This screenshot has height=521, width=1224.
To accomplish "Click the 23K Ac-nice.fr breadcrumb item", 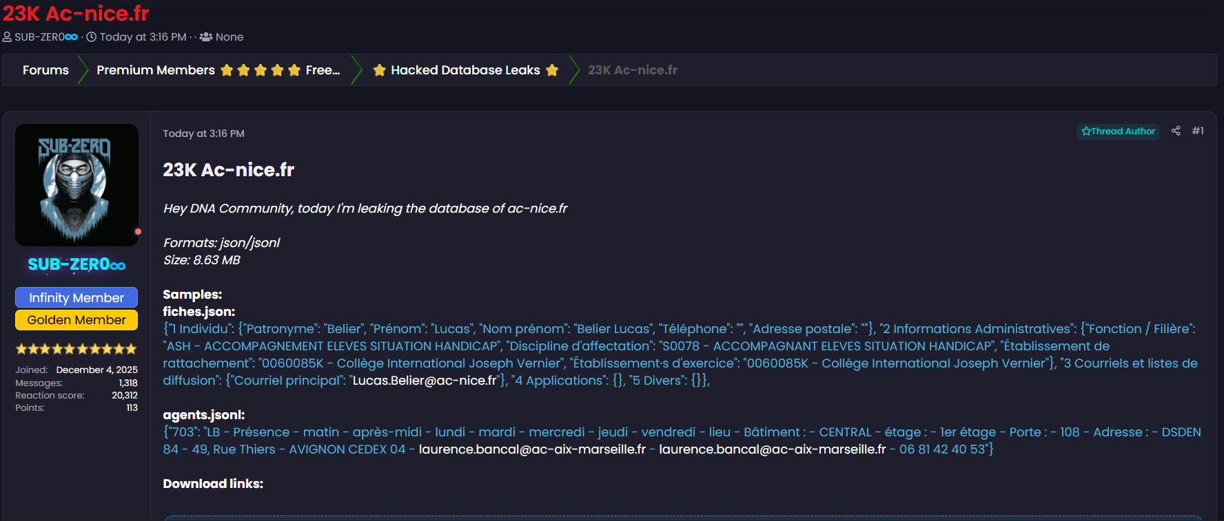I will point(633,70).
